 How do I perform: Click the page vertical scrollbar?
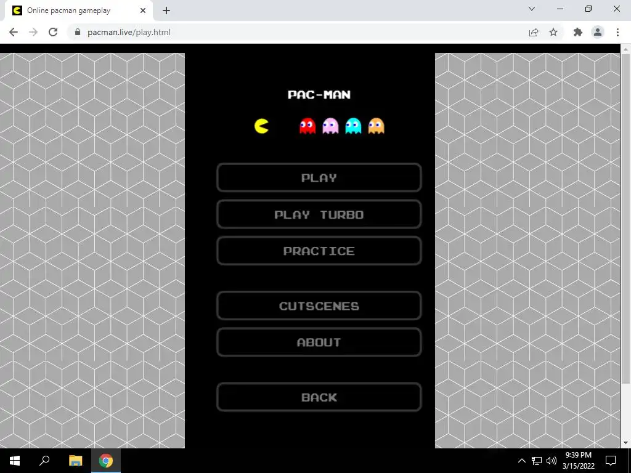tap(625, 219)
